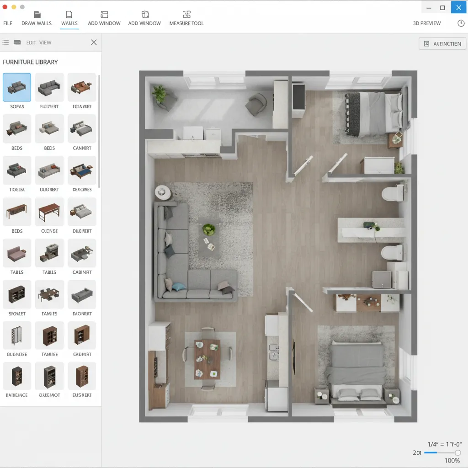
Task: Open the first Add Window tool
Action: [104, 17]
